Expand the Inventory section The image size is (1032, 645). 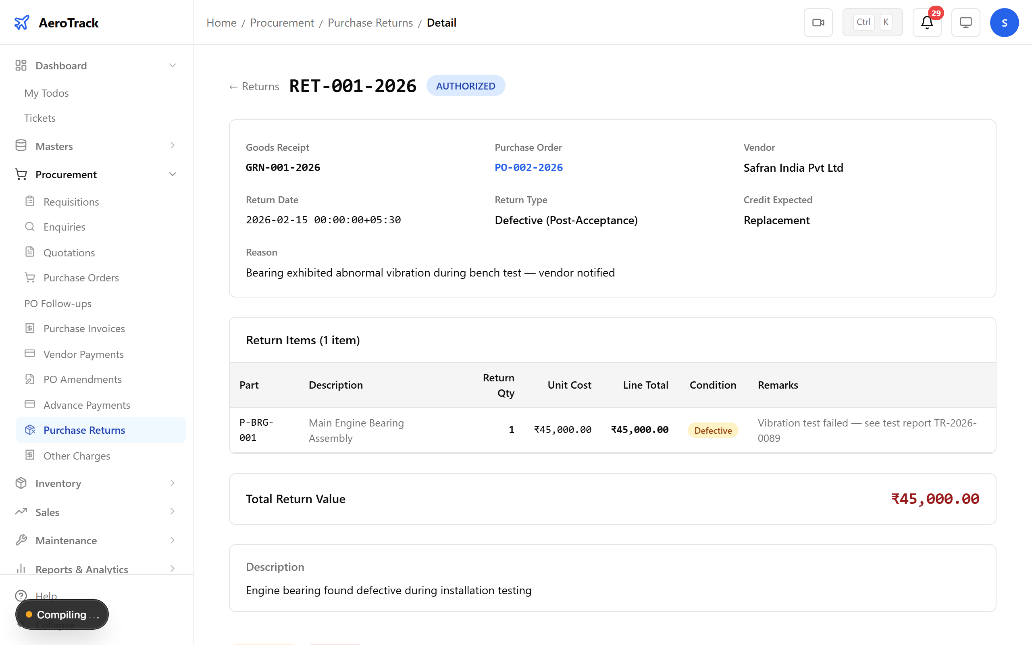(172, 483)
